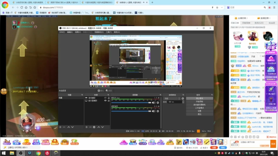Screen dimensions: 278x156
Task: Add a new scene in OBS Scenes panel
Action: (60, 127)
